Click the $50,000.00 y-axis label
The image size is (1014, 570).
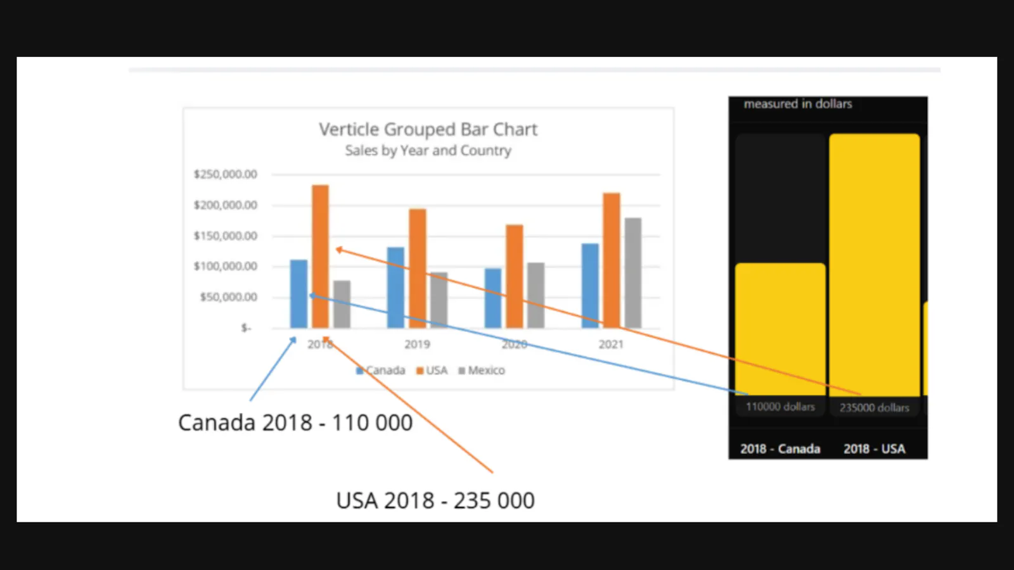(x=229, y=297)
